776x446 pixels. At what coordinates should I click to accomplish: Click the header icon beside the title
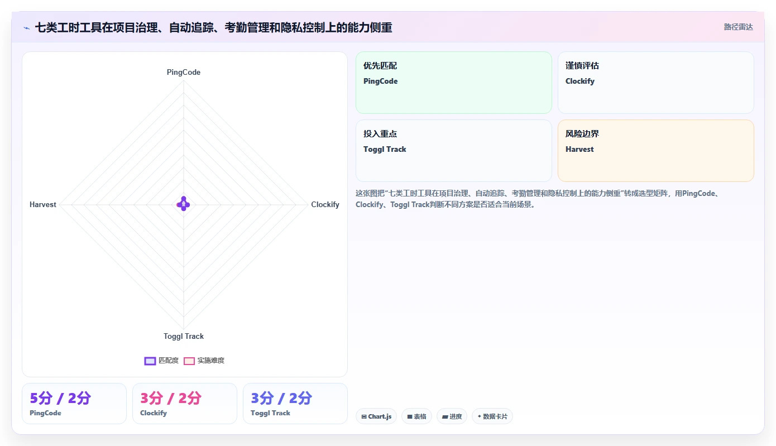tap(27, 27)
